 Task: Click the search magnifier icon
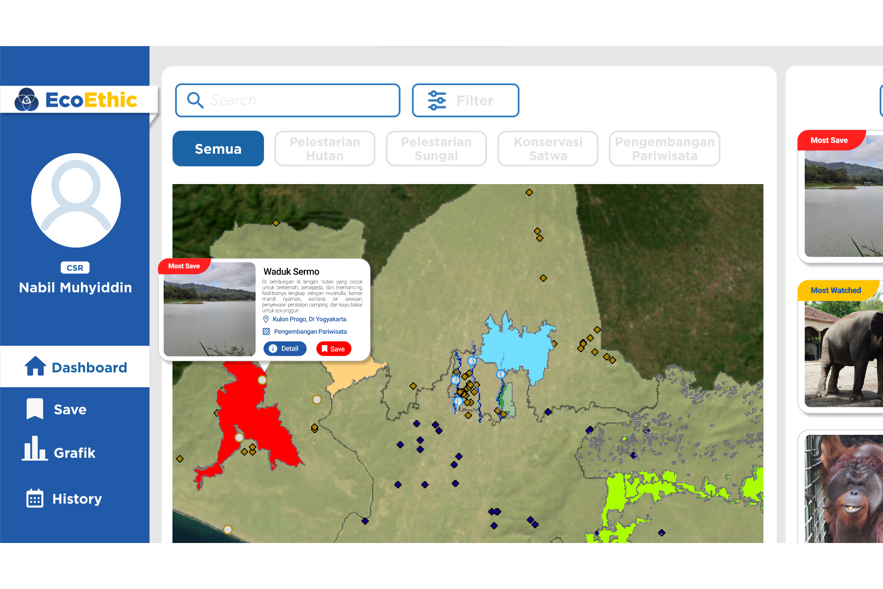(x=195, y=100)
